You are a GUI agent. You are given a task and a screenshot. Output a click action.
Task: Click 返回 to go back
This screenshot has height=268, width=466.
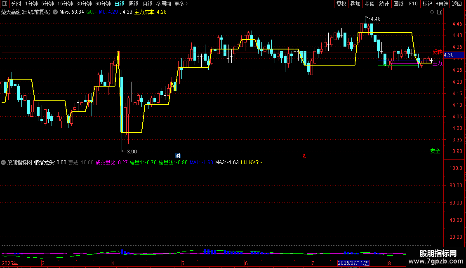[x=457, y=4]
